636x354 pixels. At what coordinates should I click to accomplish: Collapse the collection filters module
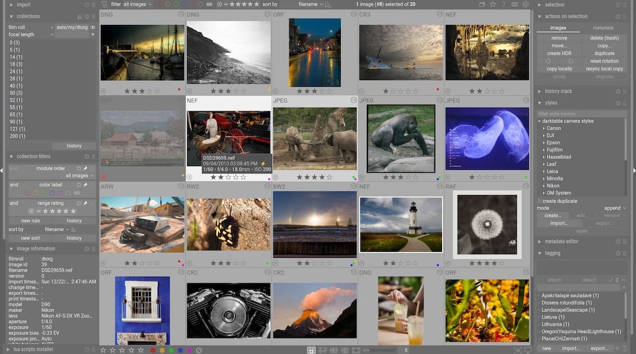(x=11, y=157)
